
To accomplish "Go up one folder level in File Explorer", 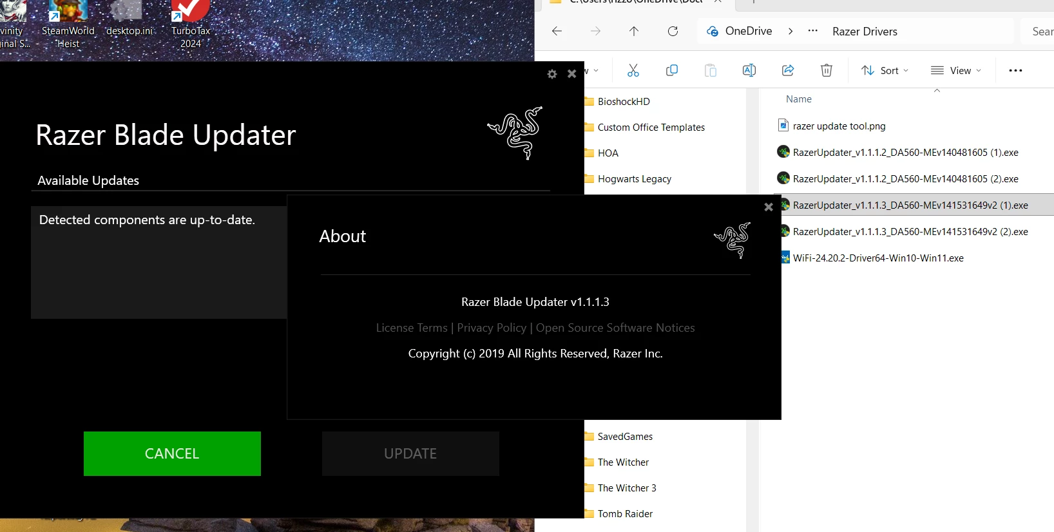I will click(x=634, y=31).
